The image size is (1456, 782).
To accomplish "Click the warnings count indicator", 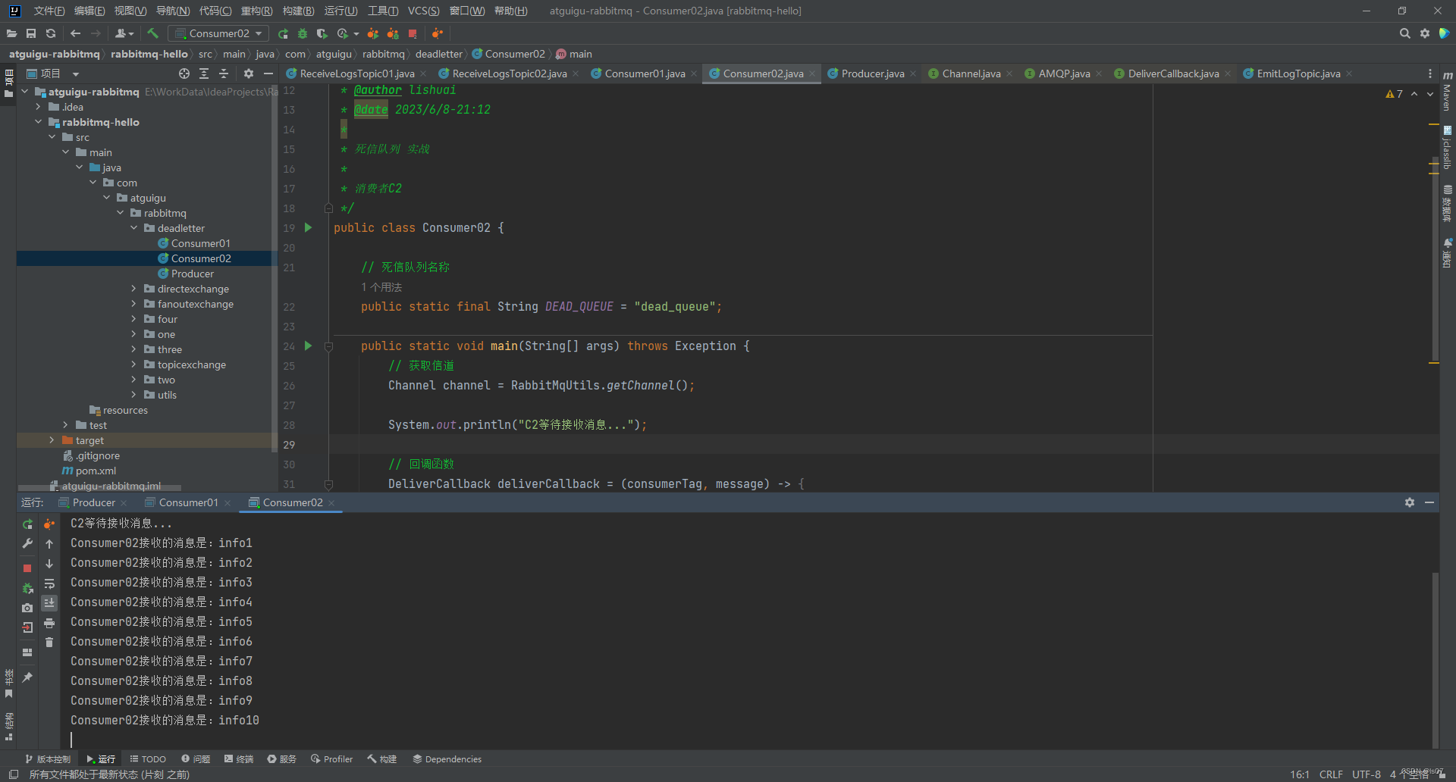I will pyautogui.click(x=1394, y=94).
